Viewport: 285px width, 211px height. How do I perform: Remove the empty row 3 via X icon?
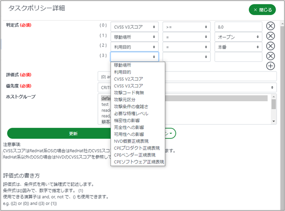pyautogui.click(x=270, y=56)
